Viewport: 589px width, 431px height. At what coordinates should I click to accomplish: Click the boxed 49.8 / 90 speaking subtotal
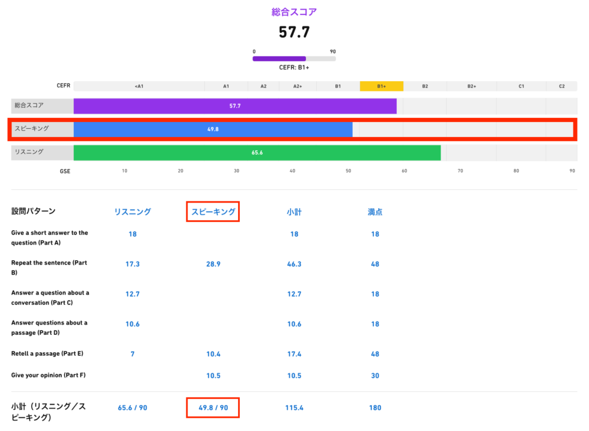click(x=213, y=408)
